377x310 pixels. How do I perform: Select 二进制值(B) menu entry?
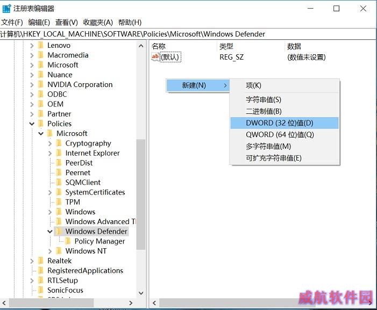[x=284, y=111]
